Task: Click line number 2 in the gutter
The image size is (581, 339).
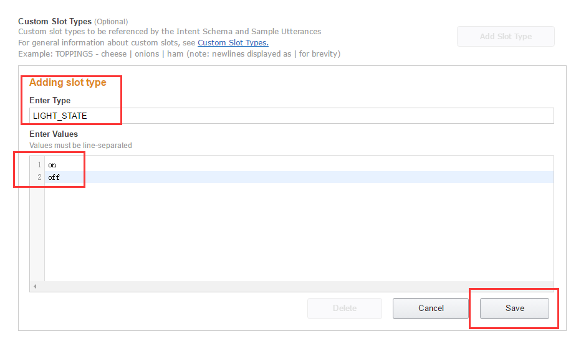Action: (39, 178)
